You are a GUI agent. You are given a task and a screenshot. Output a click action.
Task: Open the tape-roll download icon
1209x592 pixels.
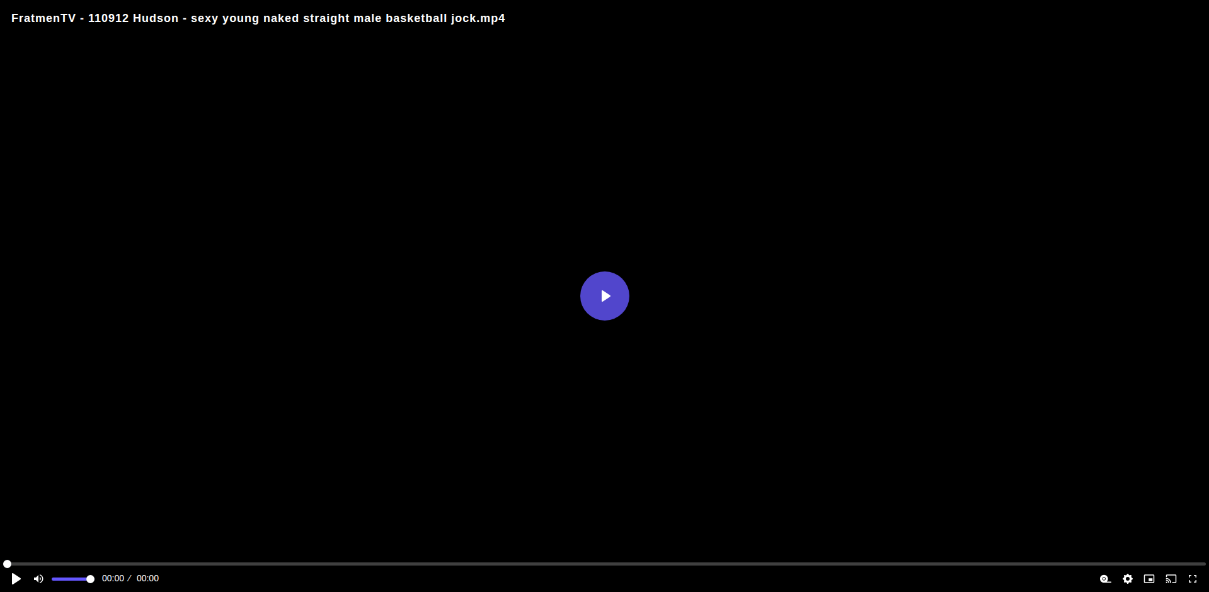coord(1106,579)
